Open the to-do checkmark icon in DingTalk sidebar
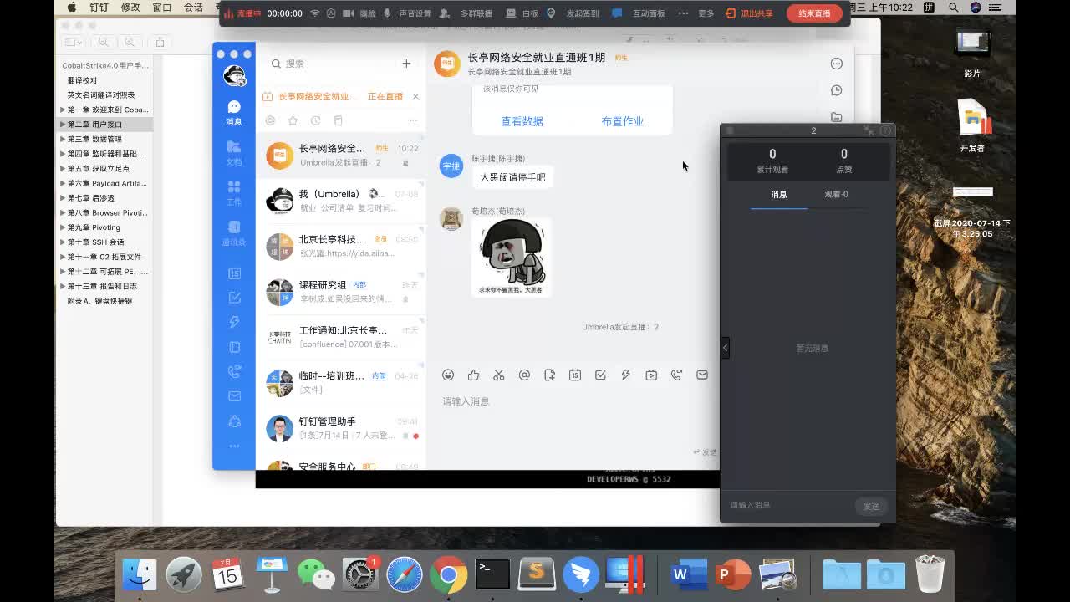The image size is (1070, 602). point(234,298)
